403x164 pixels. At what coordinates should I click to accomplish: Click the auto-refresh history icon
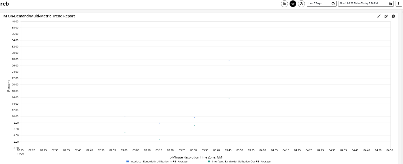coord(301,4)
